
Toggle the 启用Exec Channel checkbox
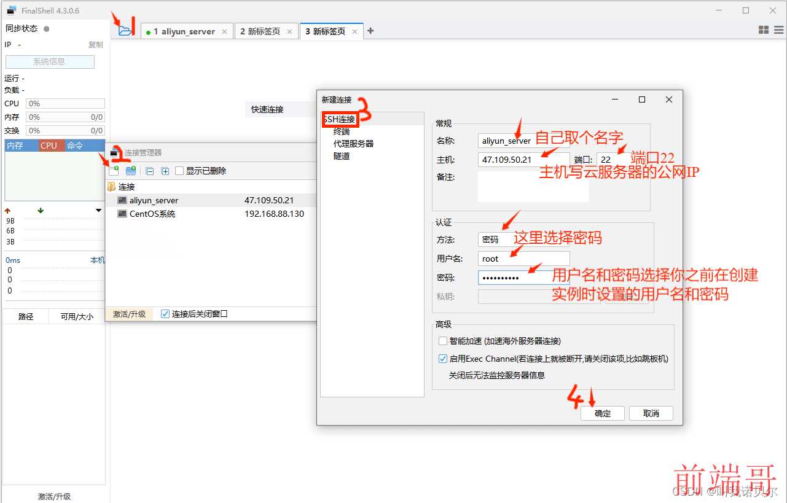[x=443, y=359]
